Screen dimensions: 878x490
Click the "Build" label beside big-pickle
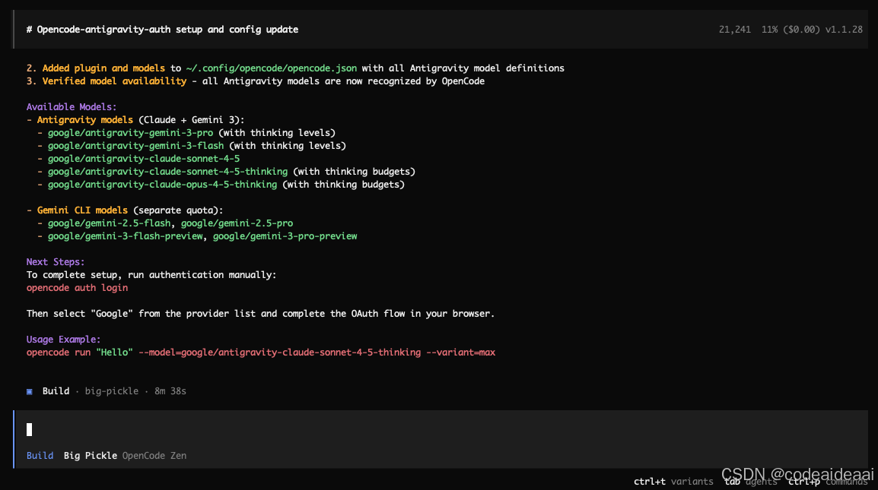coord(56,391)
